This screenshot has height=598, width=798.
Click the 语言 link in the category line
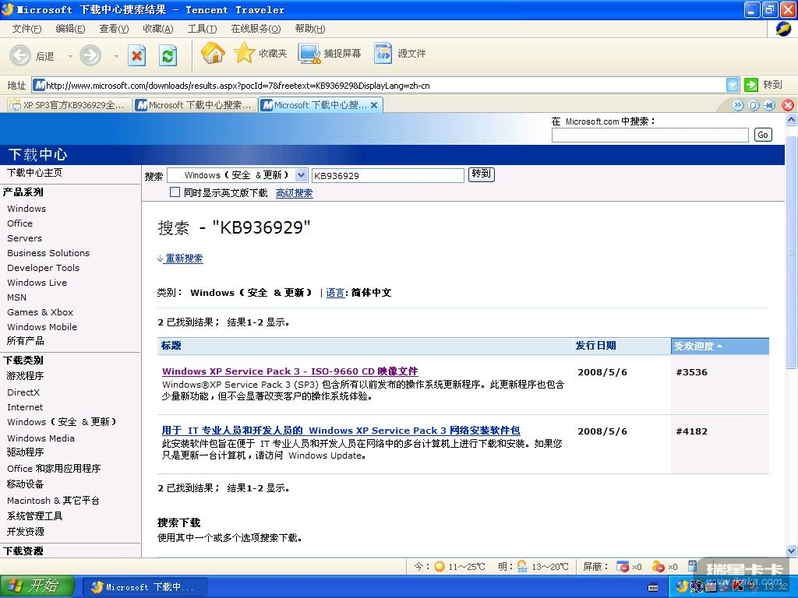335,293
